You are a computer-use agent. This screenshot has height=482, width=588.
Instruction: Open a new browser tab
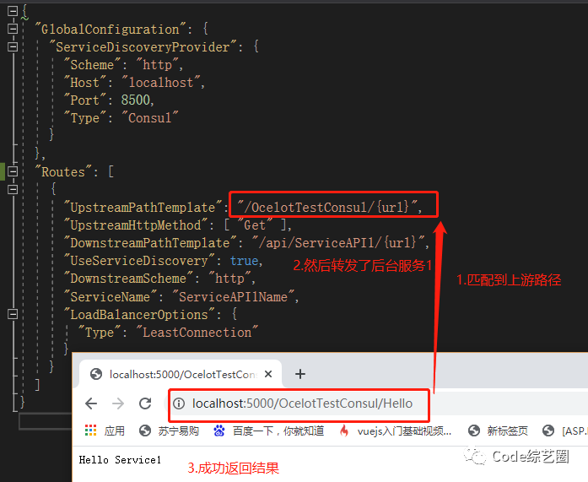tap(300, 374)
